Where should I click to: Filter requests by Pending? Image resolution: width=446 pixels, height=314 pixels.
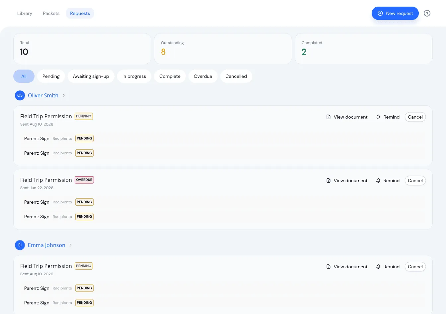coord(51,76)
